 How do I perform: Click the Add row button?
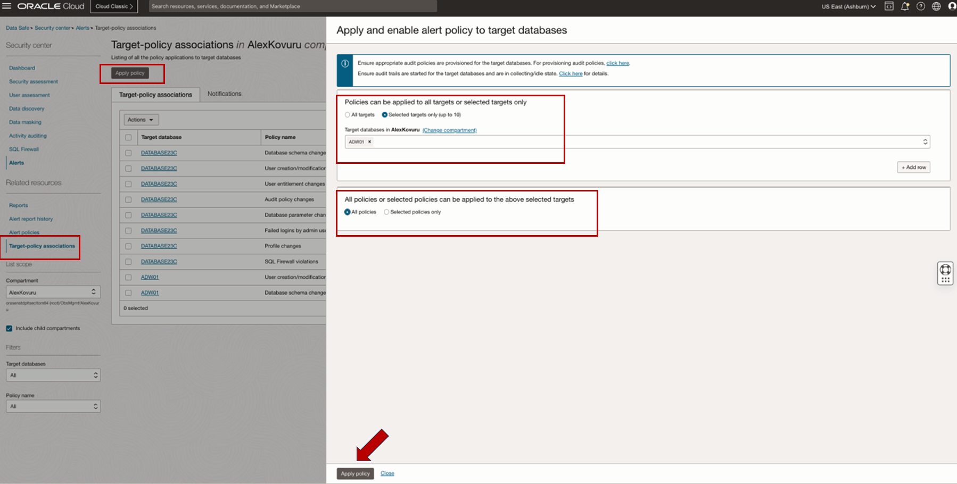913,168
